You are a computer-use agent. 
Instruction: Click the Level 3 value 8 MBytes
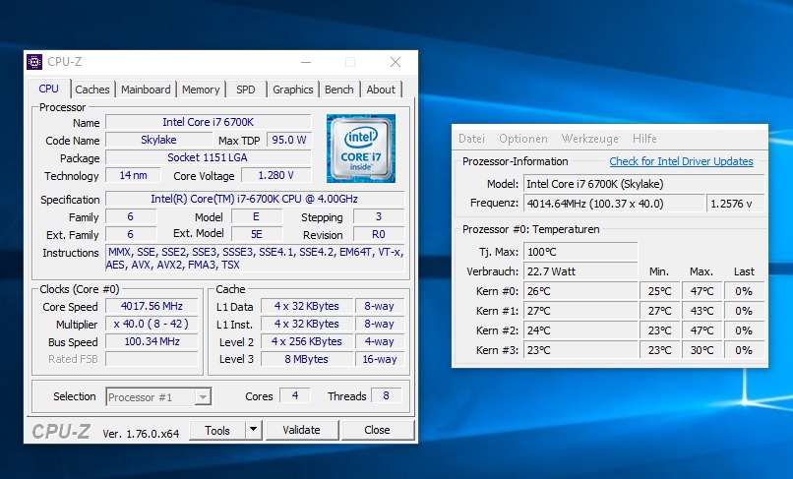[307, 359]
